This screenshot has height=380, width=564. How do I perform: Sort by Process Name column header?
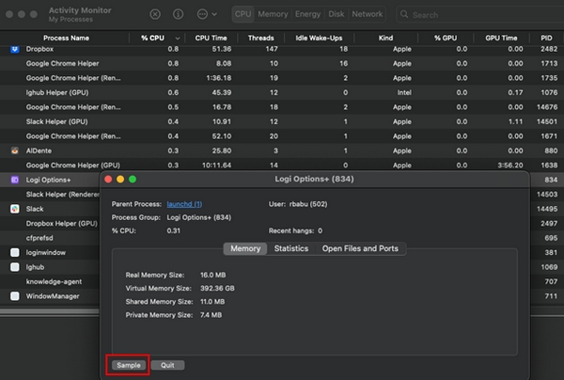[x=66, y=39]
